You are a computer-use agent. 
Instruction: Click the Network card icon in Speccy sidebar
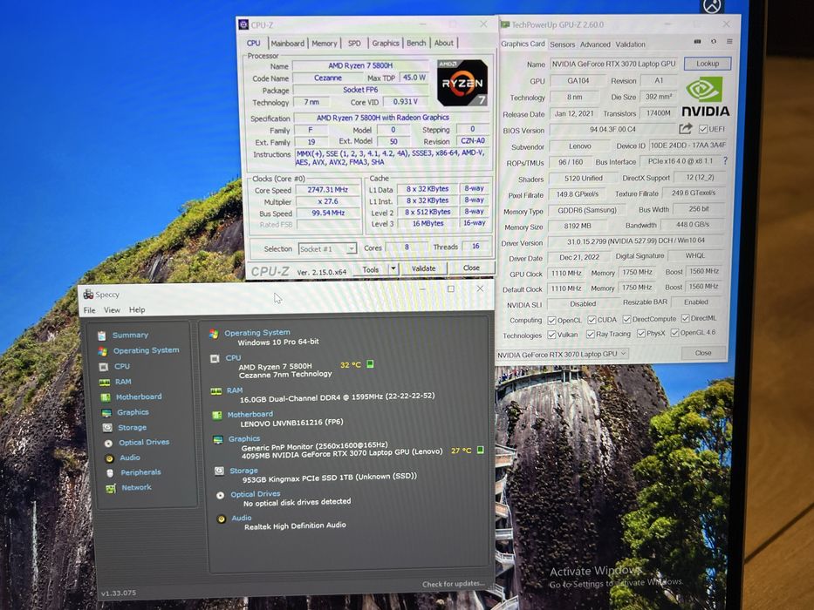111,489
